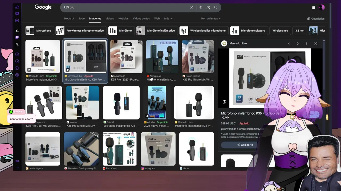Open more options in the preview panel
The width and height of the screenshot is (341, 191).
[x=307, y=44]
